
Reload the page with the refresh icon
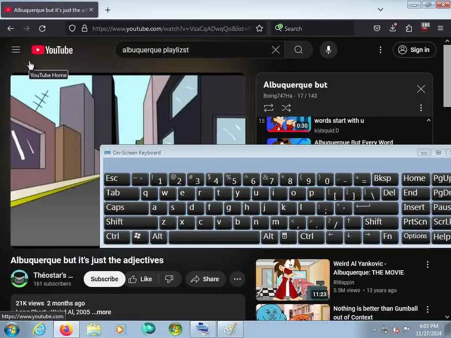pos(42,29)
